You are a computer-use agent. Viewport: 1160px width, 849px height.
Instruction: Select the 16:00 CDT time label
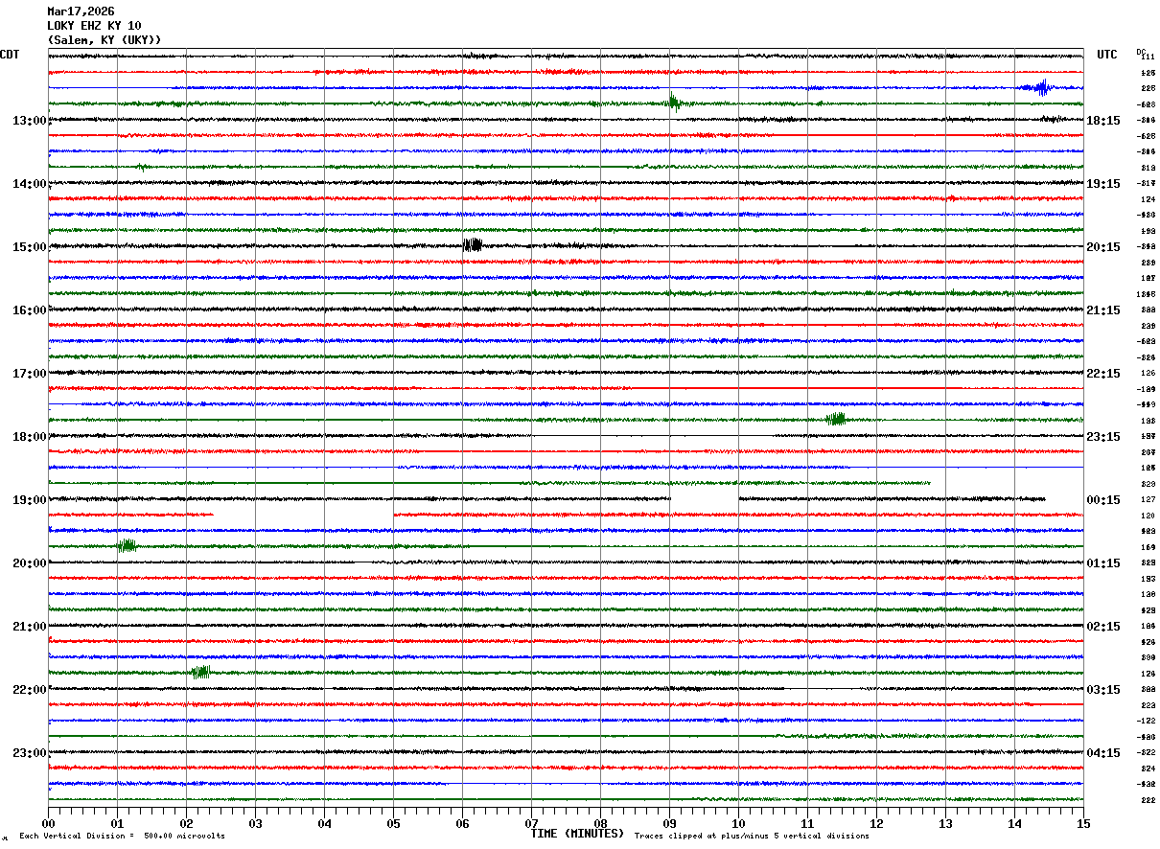(x=30, y=310)
